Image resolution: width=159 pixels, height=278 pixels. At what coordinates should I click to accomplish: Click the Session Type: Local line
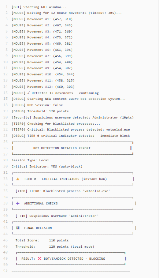pos(30,160)
